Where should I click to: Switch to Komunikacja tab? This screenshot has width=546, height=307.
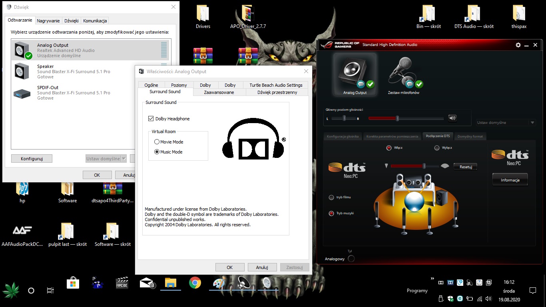click(95, 21)
